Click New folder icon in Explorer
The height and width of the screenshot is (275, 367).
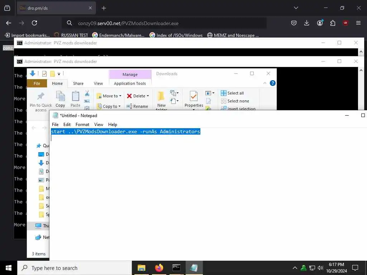(x=161, y=101)
